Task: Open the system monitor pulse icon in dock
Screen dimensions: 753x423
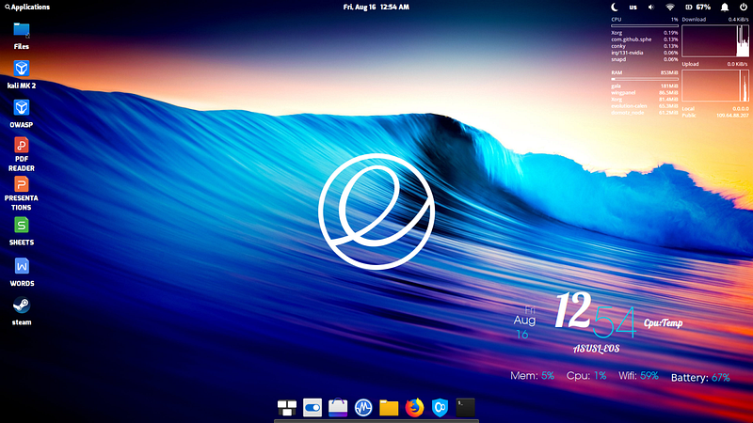Action: coord(363,408)
